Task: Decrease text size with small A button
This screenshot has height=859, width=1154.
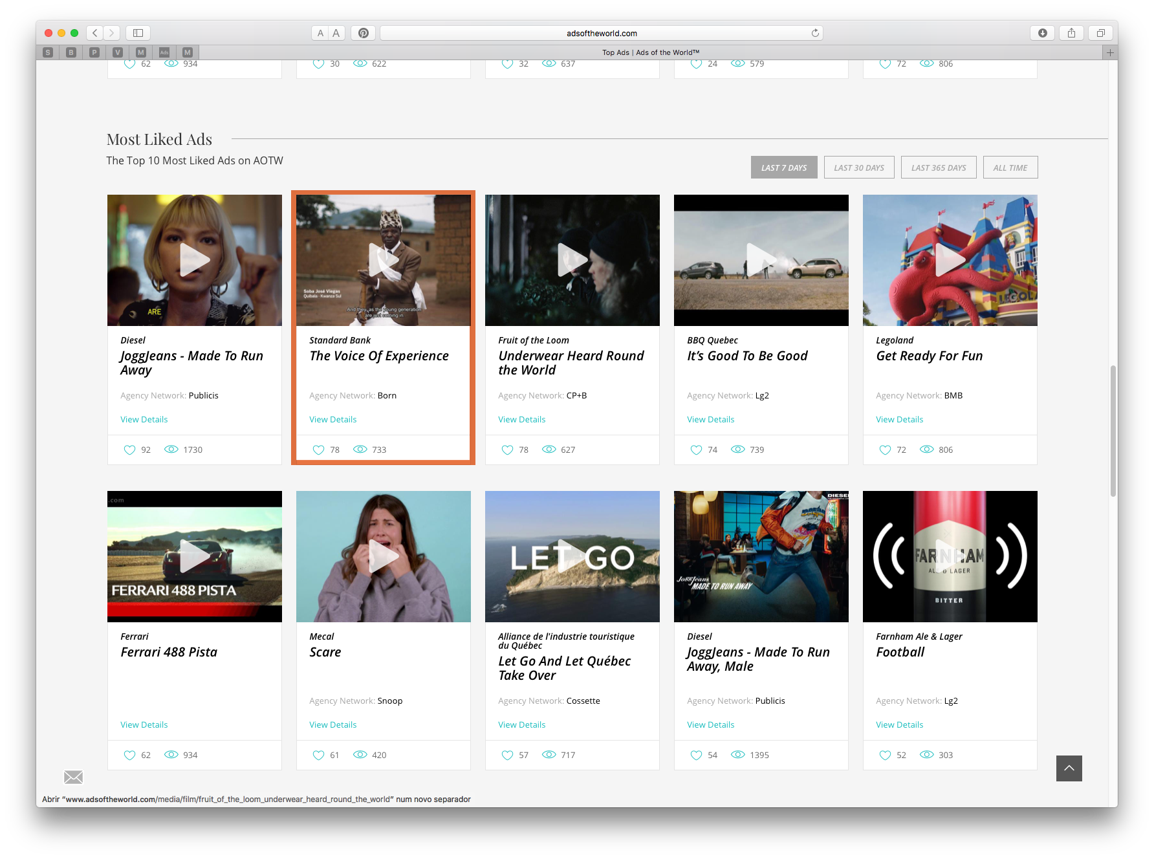Action: (320, 33)
